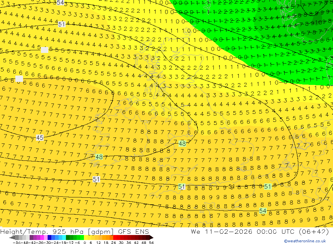Click the white-boxed '45' contour label
333x244 pixels.
[x=40, y=137]
